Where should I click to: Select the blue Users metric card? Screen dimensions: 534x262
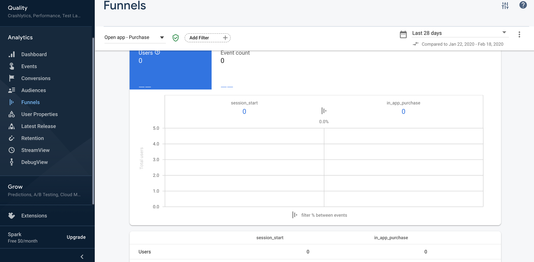(170, 70)
